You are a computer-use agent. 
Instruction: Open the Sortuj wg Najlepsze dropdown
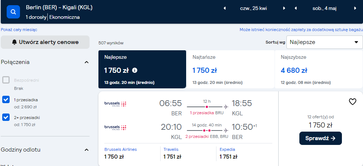coord(325,42)
